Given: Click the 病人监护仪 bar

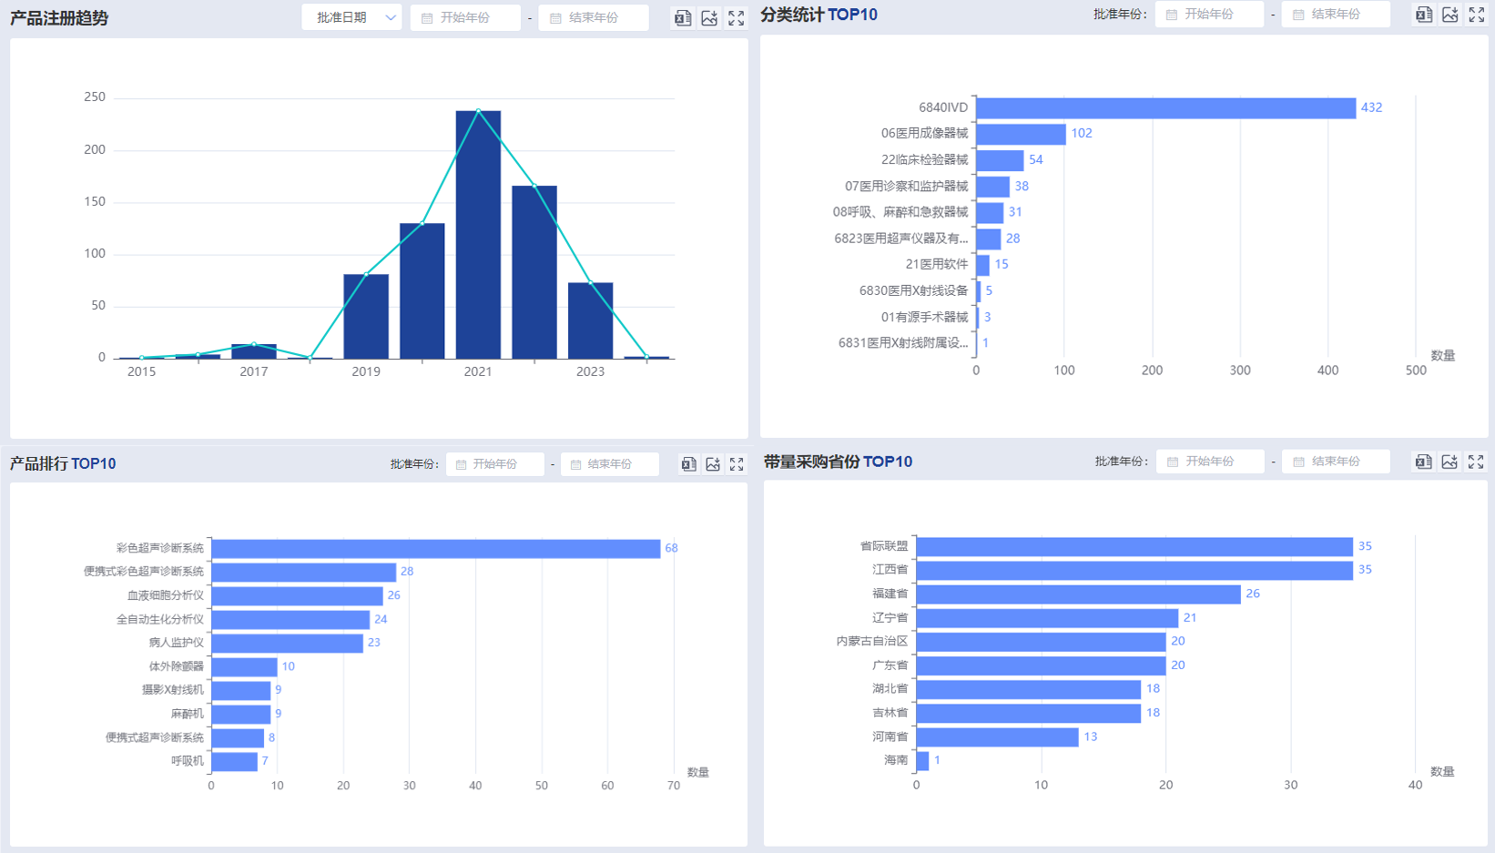Looking at the screenshot, I should click(287, 643).
